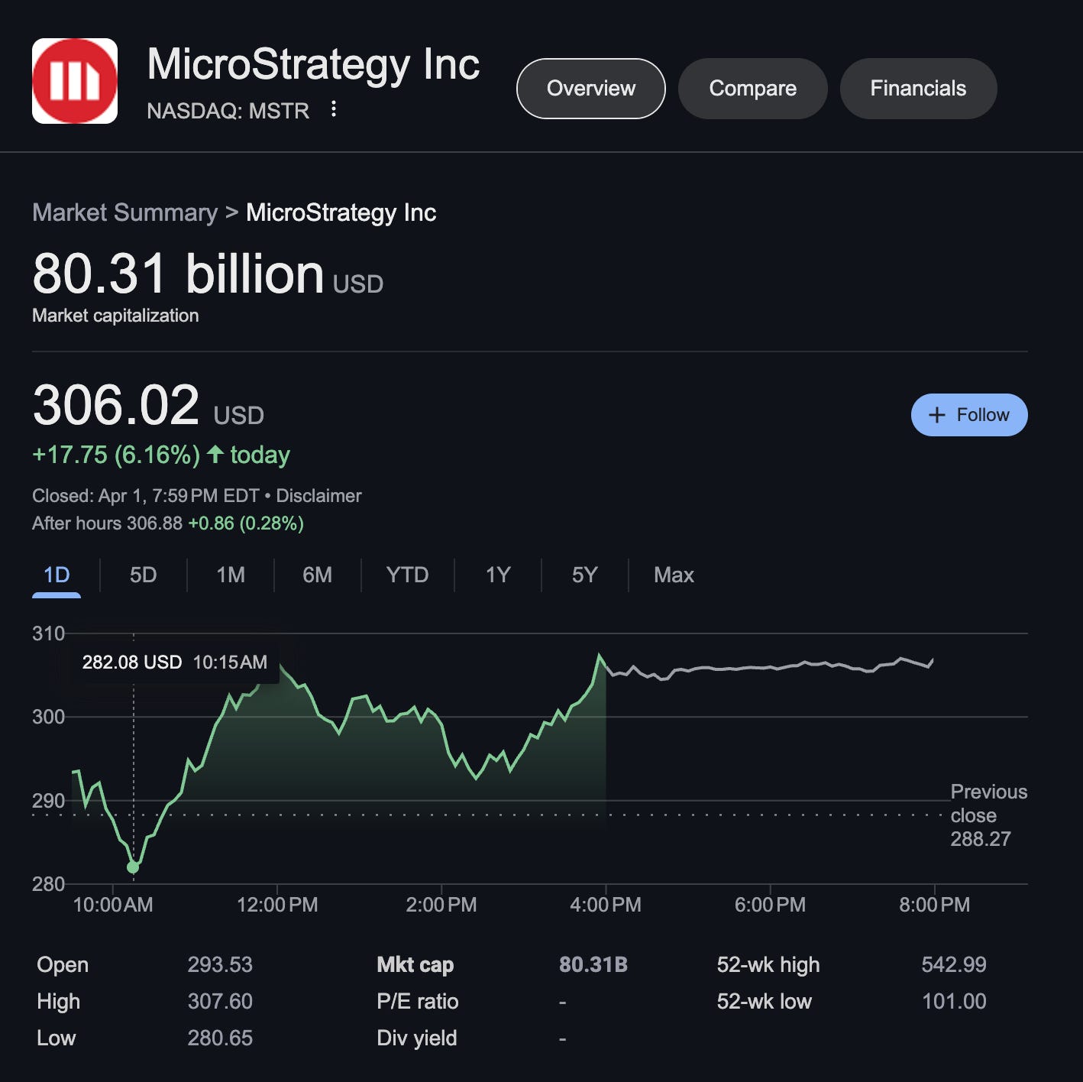Click the green 282.08 data point marker
This screenshot has height=1082, width=1083.
(133, 867)
